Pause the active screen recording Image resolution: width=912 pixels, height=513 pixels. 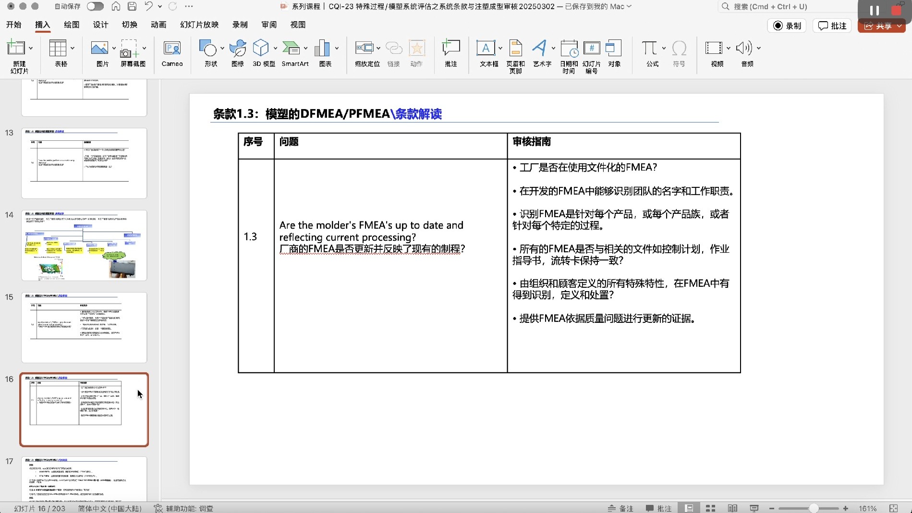tap(873, 10)
